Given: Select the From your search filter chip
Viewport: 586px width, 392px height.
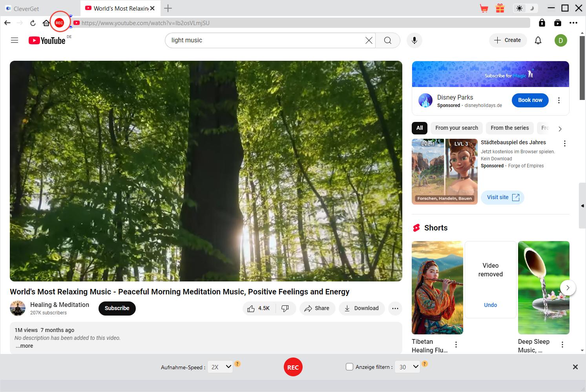Looking at the screenshot, I should pyautogui.click(x=456, y=128).
